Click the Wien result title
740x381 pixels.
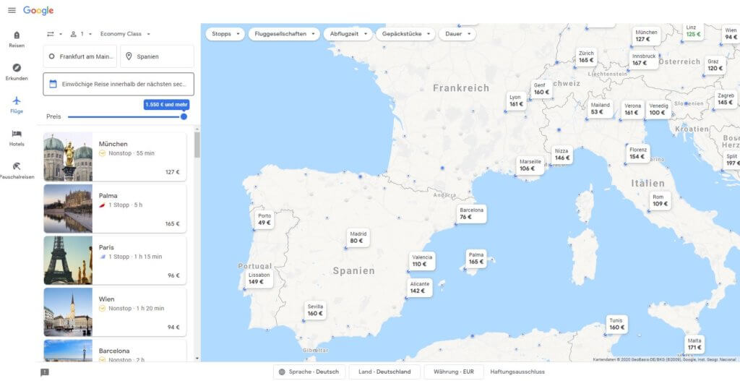[x=107, y=299]
